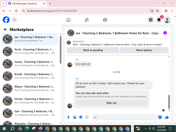
Task: Launch Microsoft Edge from taskbar
Action: click(x=27, y=128)
